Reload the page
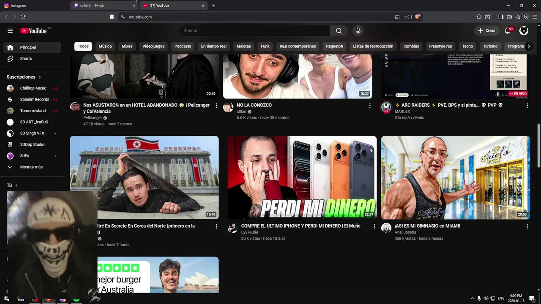 (x=23, y=17)
